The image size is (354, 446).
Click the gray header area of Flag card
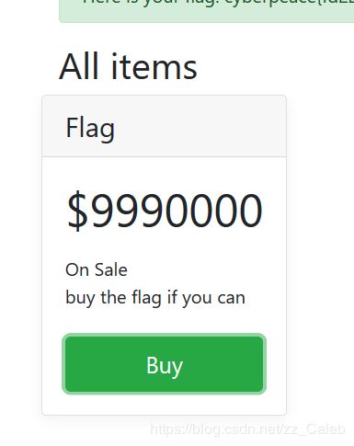(x=164, y=126)
